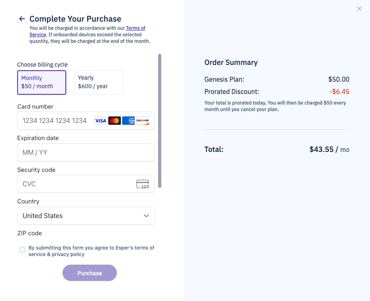Click the CVC card illustration icon
Screen dimensions: 370x301
click(142, 184)
